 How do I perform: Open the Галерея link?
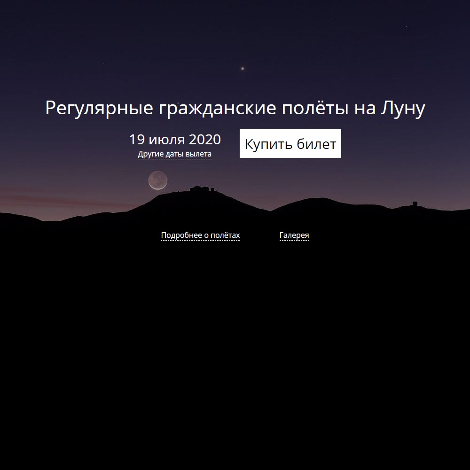pos(294,235)
